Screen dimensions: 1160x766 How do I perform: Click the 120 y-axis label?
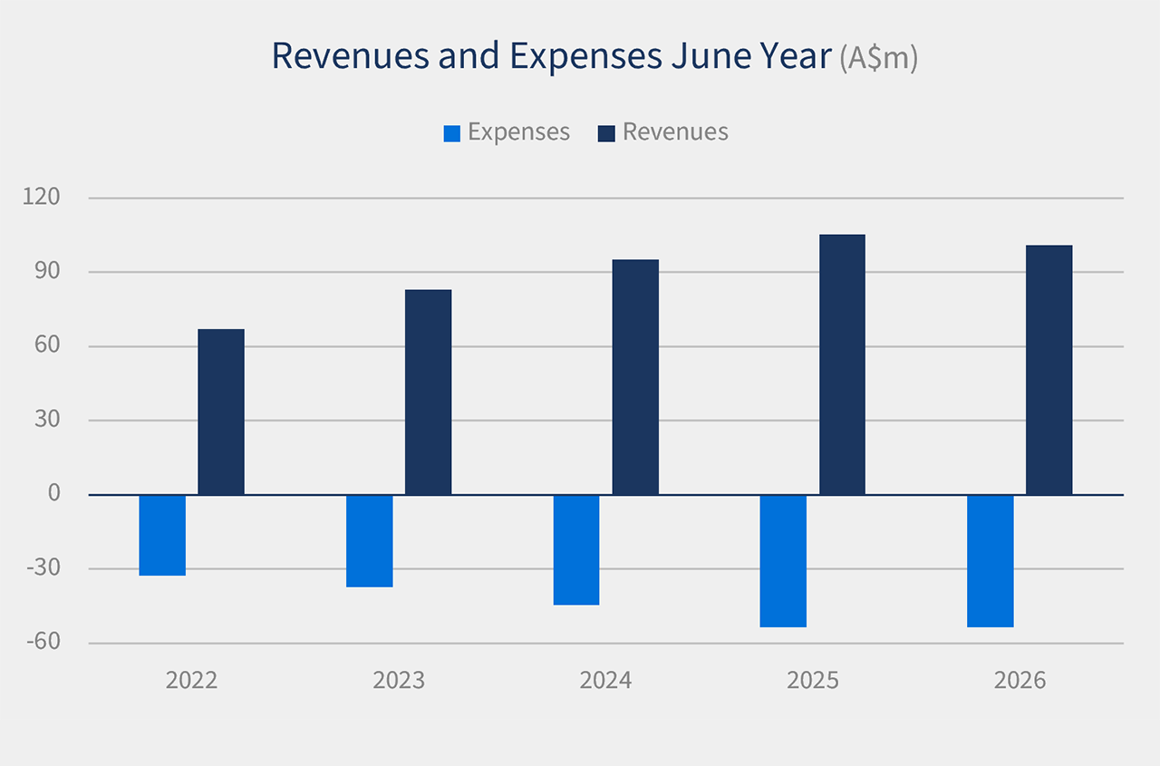(41, 197)
